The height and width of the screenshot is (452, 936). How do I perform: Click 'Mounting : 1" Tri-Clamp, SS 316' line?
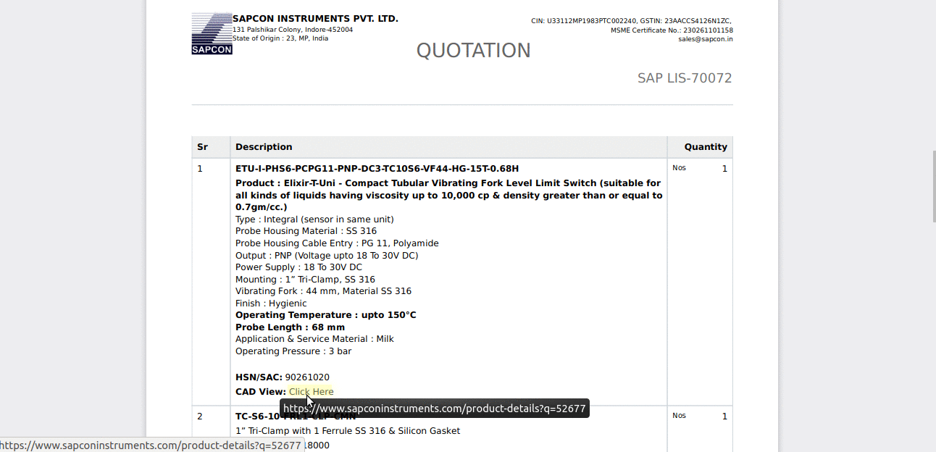click(305, 280)
